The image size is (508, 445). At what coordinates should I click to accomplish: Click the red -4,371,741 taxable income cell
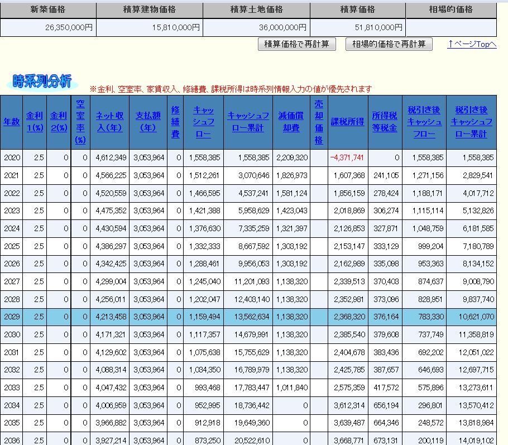[347, 157]
